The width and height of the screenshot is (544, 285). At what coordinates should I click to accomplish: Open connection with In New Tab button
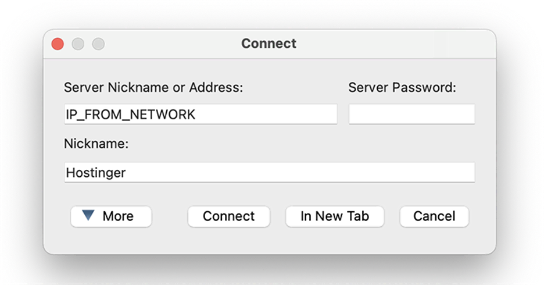click(x=335, y=216)
